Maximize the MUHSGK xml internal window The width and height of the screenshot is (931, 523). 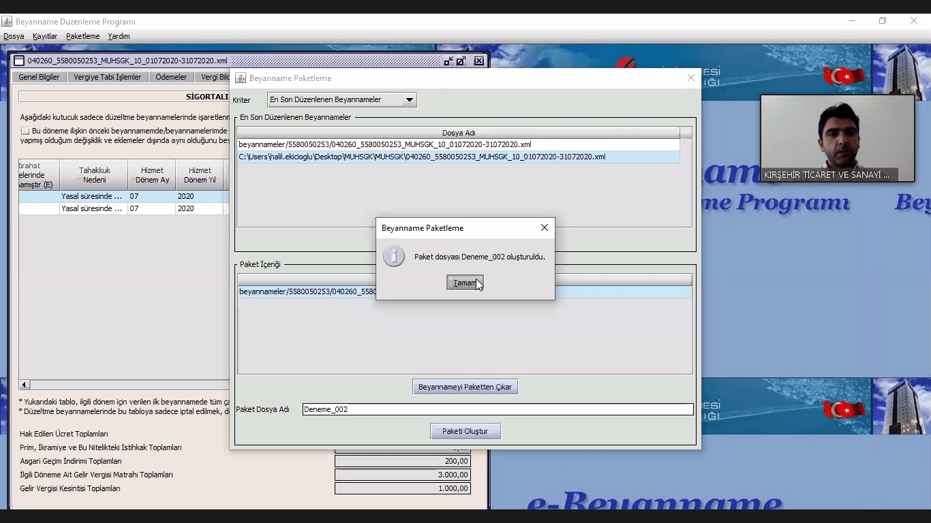461,61
